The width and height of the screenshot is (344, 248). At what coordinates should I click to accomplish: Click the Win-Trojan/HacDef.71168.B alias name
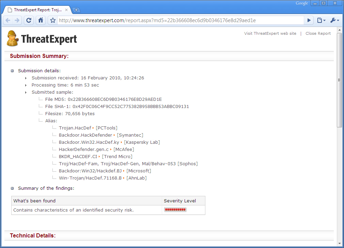[x=90, y=178]
